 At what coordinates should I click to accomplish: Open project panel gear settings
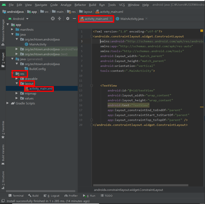tap(68, 19)
